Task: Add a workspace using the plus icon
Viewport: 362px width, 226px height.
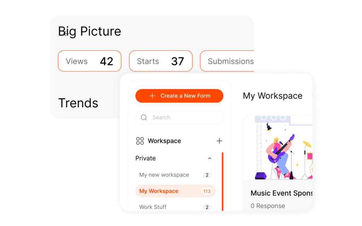Action: pyautogui.click(x=219, y=141)
